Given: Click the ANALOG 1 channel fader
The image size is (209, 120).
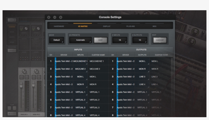Looking at the screenshot, I should pos(21,85).
